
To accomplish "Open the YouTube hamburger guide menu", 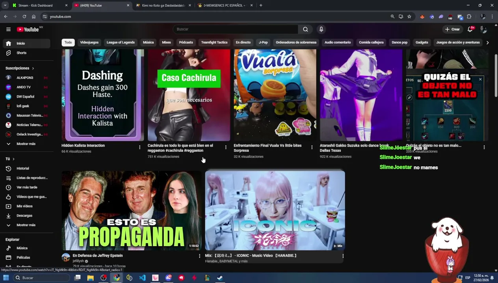I will (x=8, y=29).
